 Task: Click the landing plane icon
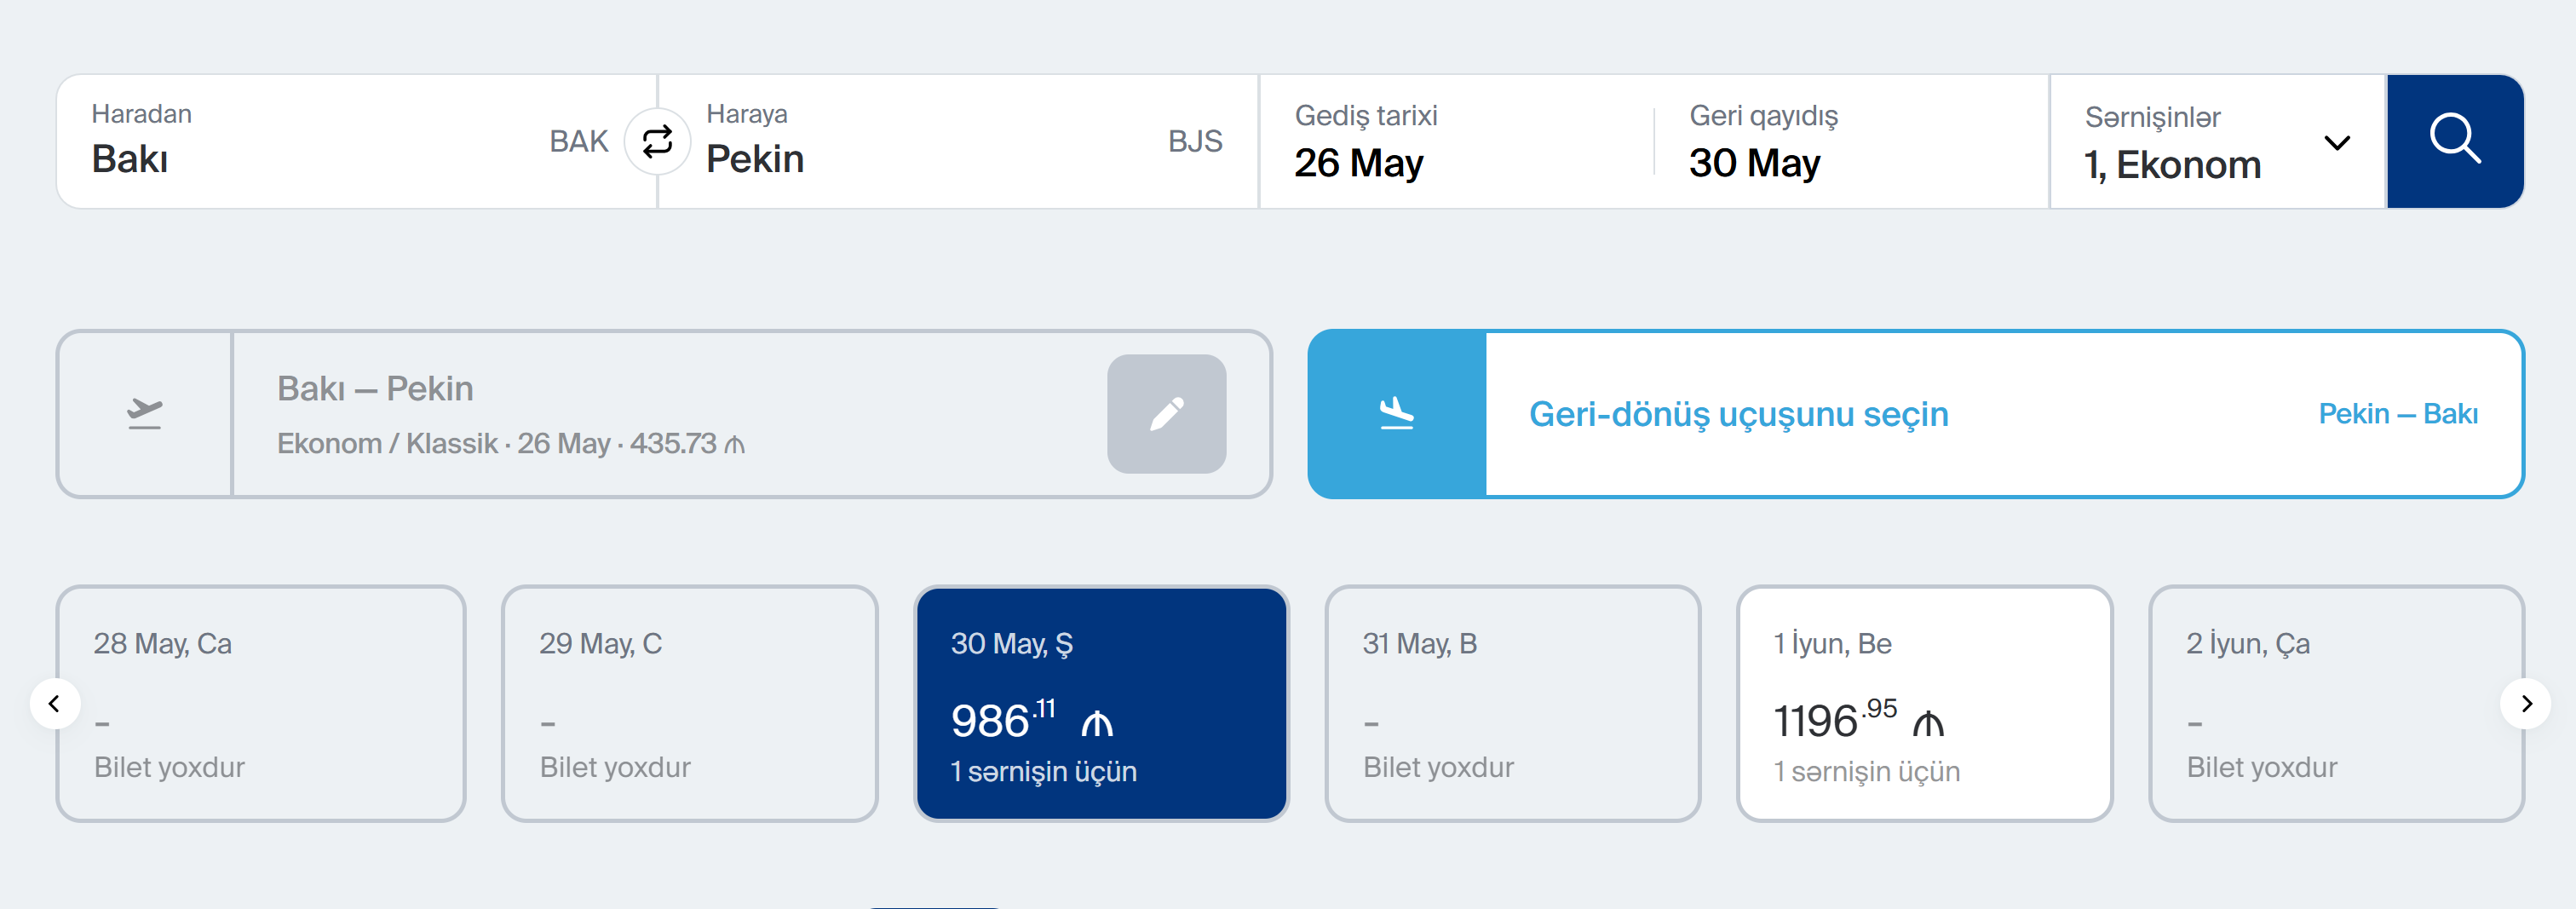tap(1396, 413)
